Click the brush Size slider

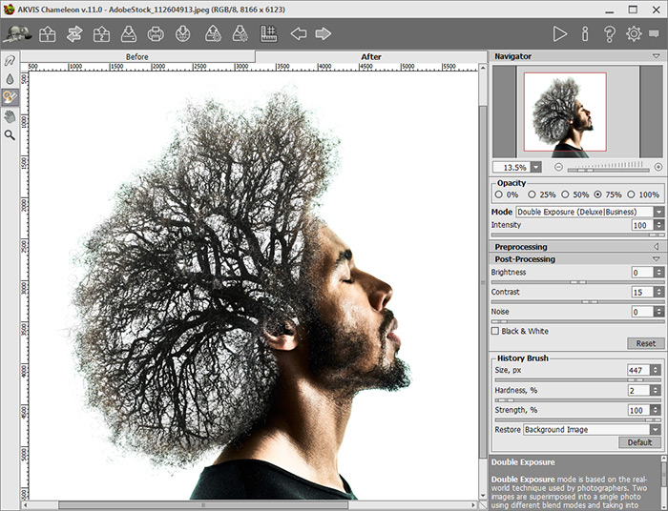pos(577,380)
